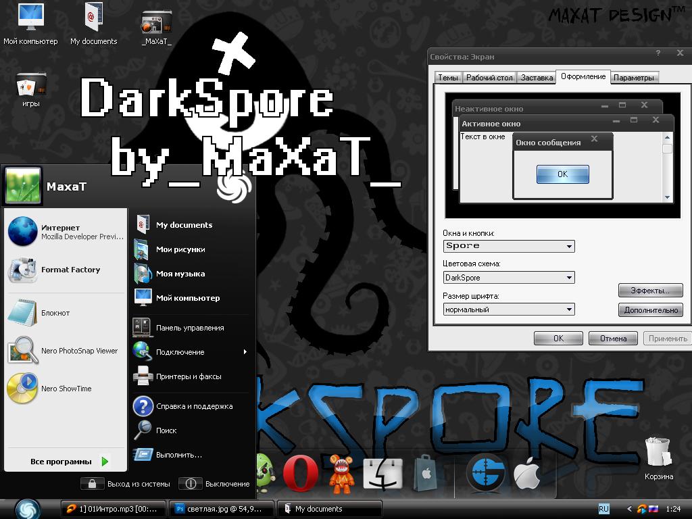
Task: Open the _MaXaT_ desktop folder
Action: coord(156,27)
